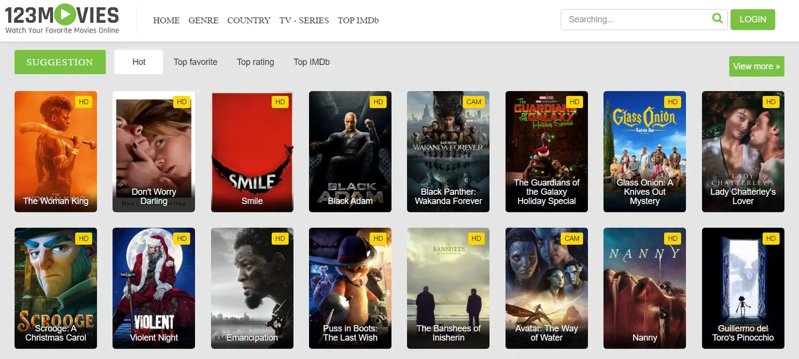
Task: Switch to the Top favorite tab
Action: (196, 62)
